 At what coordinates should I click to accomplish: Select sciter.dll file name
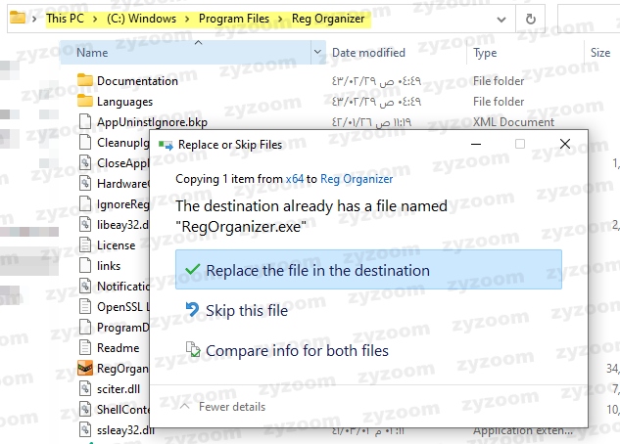coord(119,389)
